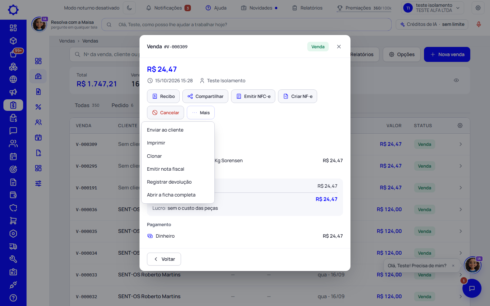Screen dimensions: 490x306
Task: Click the red Cancelar button
Action: coord(165,113)
